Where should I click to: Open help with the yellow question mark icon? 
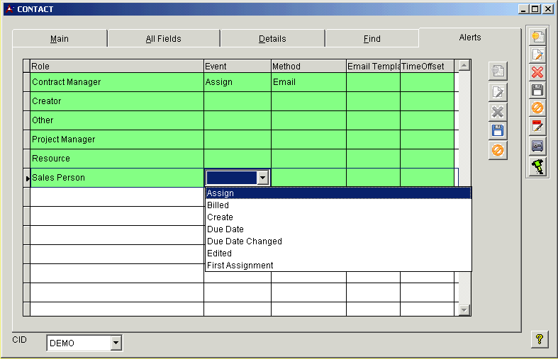[x=539, y=340]
